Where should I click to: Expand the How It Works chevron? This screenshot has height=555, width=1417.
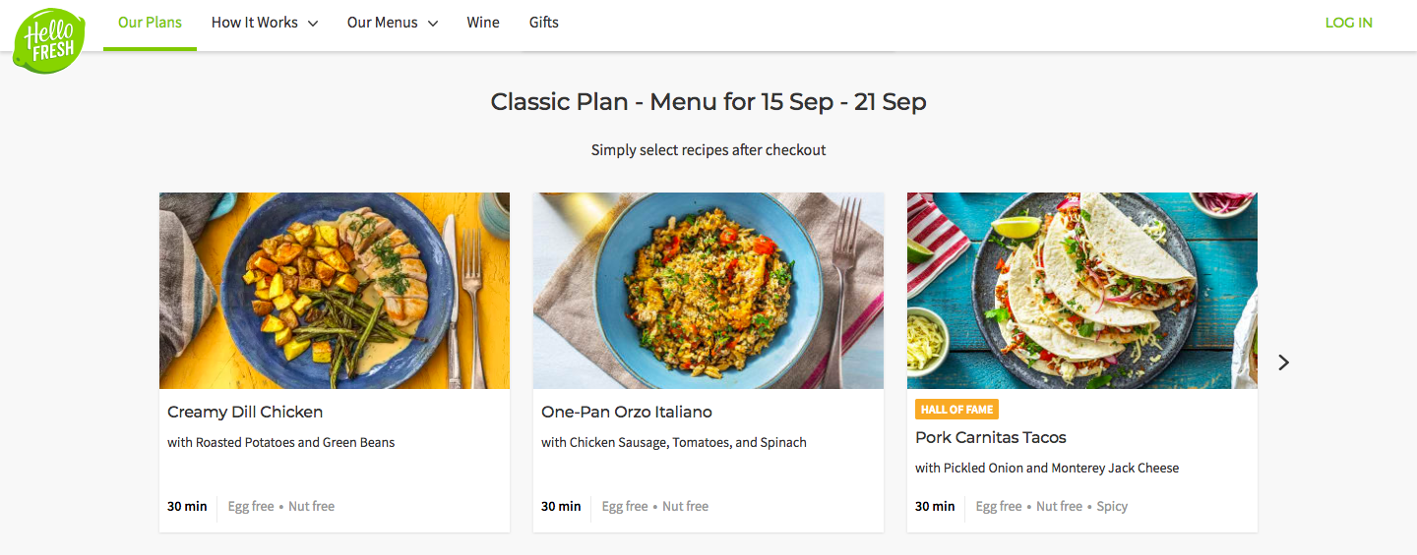coord(313,24)
